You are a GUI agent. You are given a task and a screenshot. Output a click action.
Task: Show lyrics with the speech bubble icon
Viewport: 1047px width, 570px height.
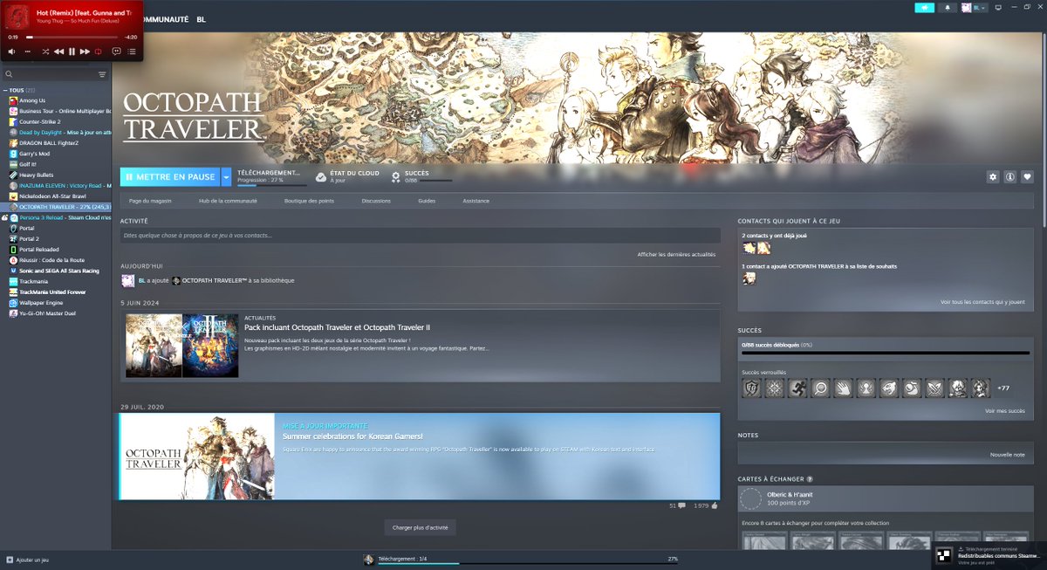(118, 52)
